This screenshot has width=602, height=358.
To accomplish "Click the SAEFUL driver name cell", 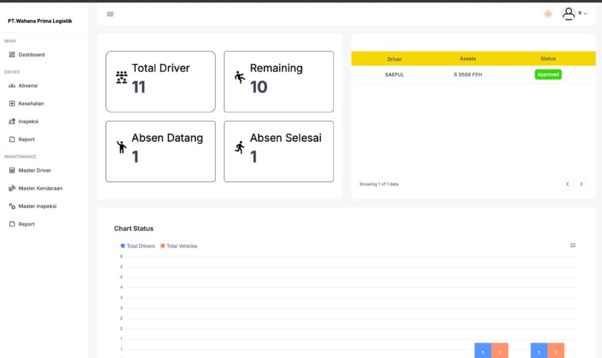I will [394, 75].
